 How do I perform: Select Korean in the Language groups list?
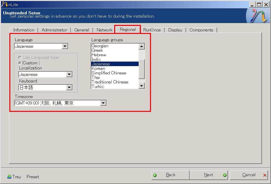(x=98, y=68)
